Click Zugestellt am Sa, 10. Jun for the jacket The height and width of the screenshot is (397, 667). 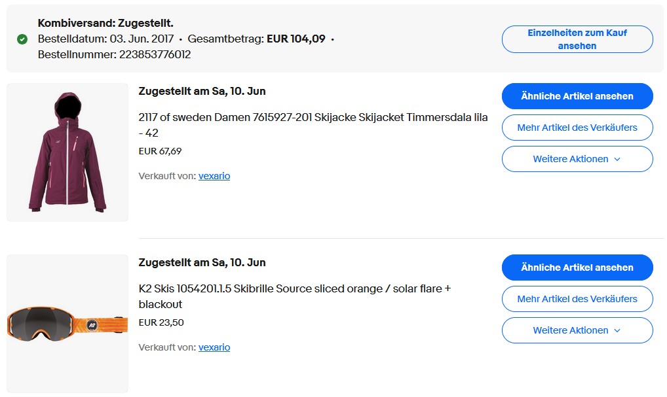(x=202, y=91)
